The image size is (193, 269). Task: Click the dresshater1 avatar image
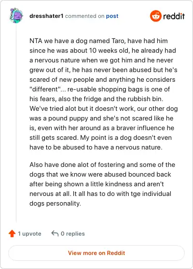16,15
